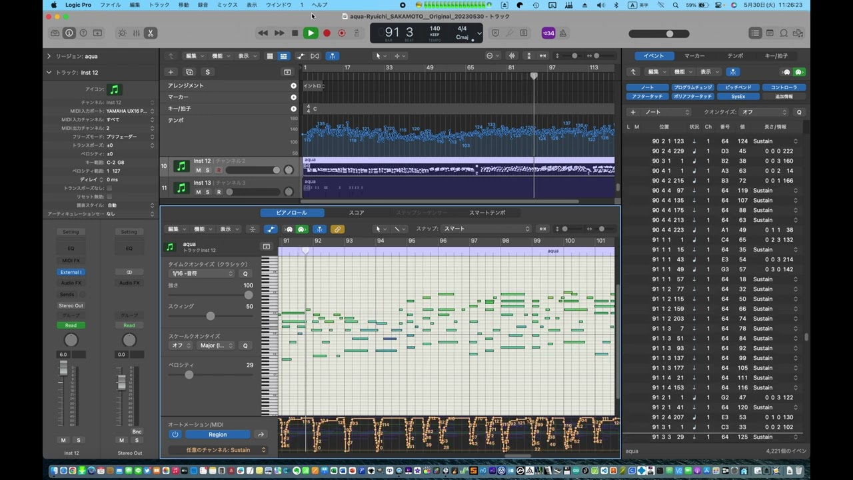853x480 pixels.
Task: Click the yellow link icon in piano roll
Action: click(x=337, y=229)
